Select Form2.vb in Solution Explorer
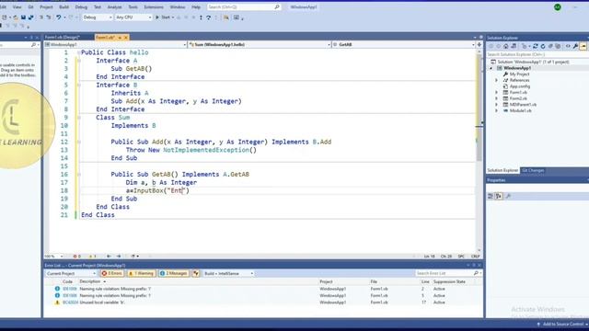This screenshot has width=589, height=331. pos(518,98)
